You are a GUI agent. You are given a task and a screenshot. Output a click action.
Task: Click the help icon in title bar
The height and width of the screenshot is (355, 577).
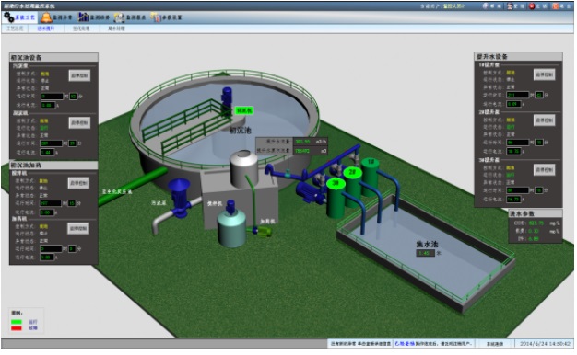(x=486, y=6)
